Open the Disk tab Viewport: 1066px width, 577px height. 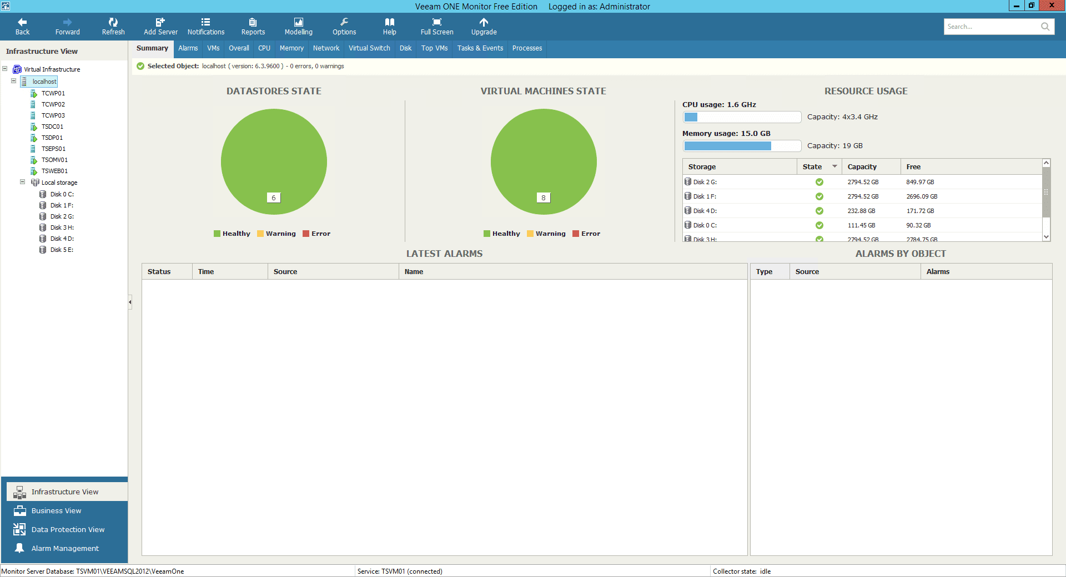tap(405, 48)
